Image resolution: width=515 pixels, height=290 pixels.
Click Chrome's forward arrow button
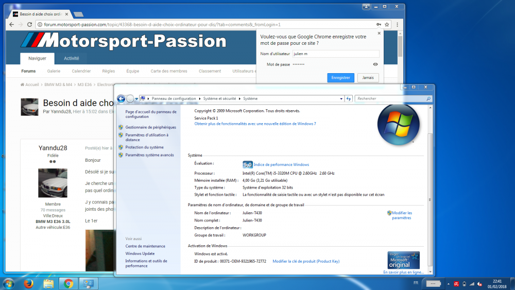point(21,25)
